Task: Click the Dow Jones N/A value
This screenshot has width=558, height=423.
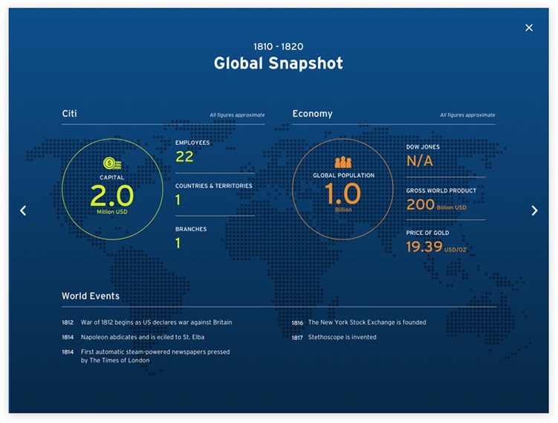Action: tap(420, 161)
